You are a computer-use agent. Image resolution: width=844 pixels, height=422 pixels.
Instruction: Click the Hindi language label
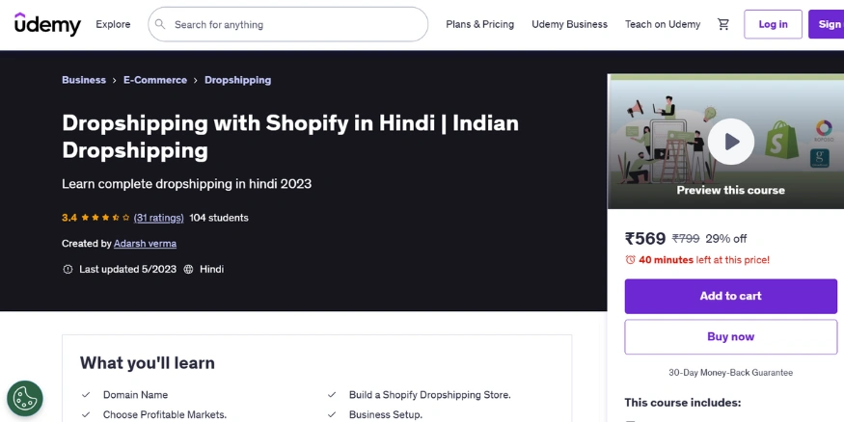pyautogui.click(x=211, y=270)
